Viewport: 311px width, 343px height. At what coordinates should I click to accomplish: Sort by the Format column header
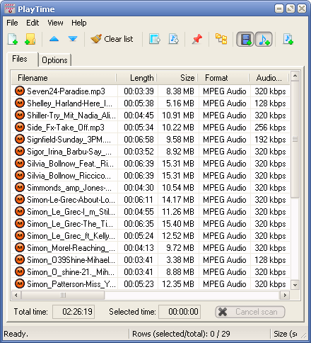click(223, 78)
